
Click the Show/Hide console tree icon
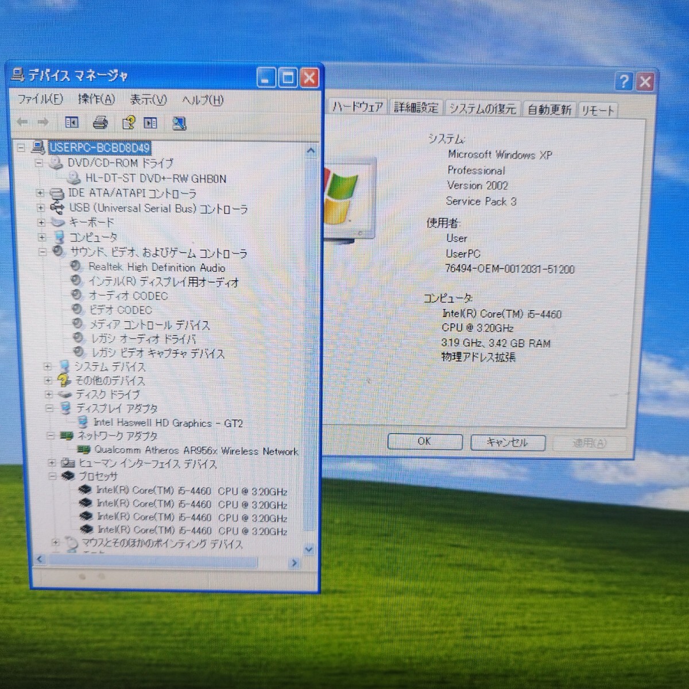pyautogui.click(x=72, y=122)
